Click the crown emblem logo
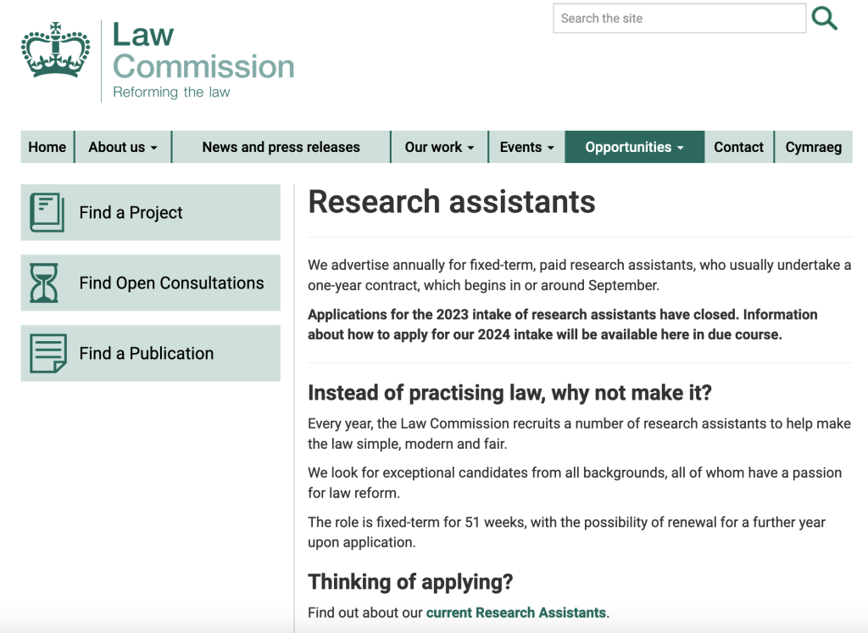This screenshot has width=868, height=633. point(56,51)
